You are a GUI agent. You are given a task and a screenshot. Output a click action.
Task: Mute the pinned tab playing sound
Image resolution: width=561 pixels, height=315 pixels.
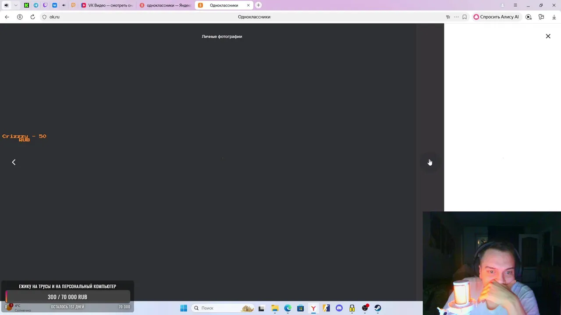[64, 5]
